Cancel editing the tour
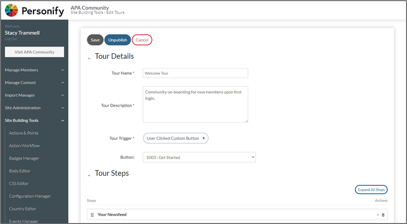 pyautogui.click(x=142, y=40)
